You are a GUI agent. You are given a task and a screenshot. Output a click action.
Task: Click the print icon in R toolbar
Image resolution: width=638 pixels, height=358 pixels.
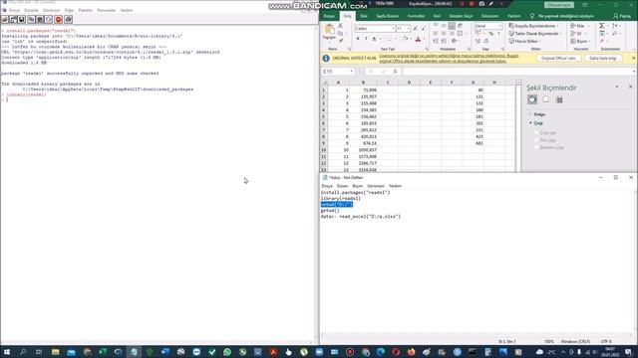[x=69, y=20]
